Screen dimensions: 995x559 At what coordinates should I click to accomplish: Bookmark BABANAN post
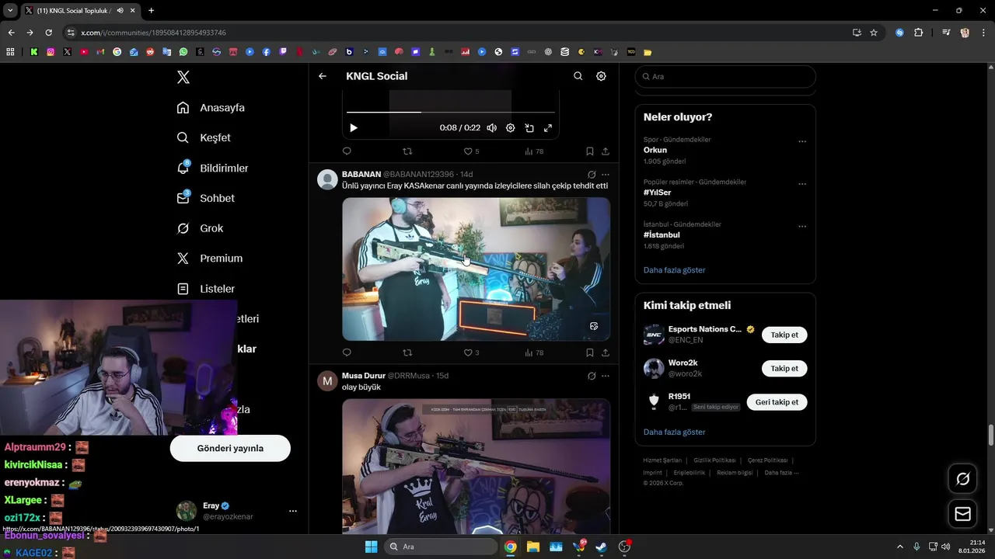click(x=590, y=352)
